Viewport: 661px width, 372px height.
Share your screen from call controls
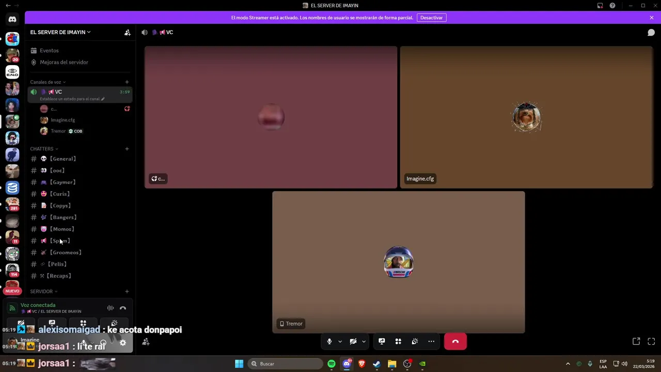382,342
